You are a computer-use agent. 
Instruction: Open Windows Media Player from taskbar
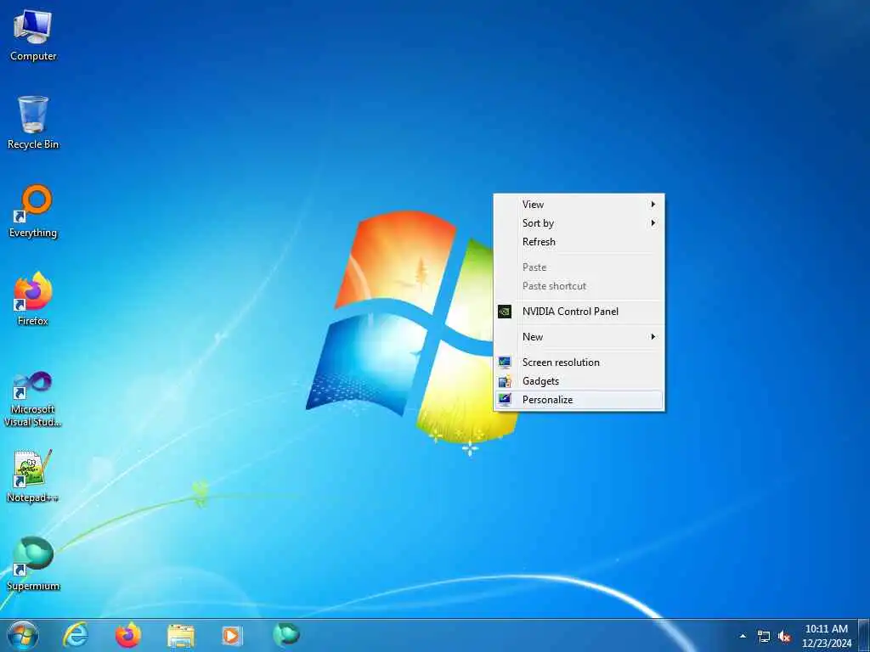coord(232,635)
